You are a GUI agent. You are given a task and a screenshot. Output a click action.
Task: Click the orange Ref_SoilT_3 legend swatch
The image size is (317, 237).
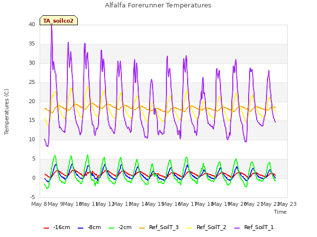click(142, 228)
